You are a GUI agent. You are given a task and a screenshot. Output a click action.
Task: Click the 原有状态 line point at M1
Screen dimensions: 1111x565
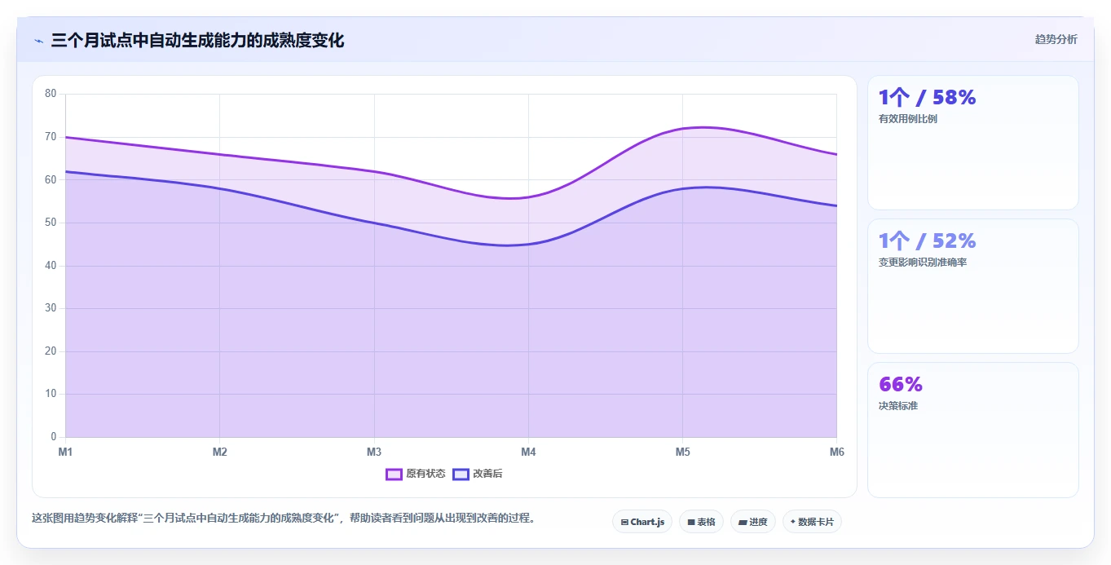(65, 137)
